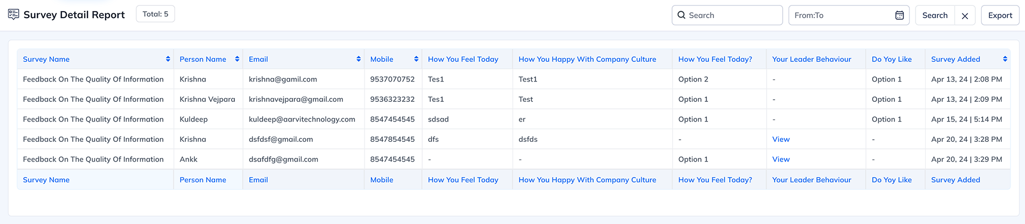Viewport: 1025px width, 224px height.
Task: Click the Total: 5 count badge
Action: tap(155, 14)
